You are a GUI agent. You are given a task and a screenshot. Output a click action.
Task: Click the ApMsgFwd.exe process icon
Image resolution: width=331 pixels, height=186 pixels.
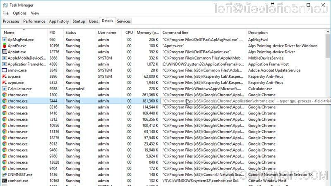5,40
